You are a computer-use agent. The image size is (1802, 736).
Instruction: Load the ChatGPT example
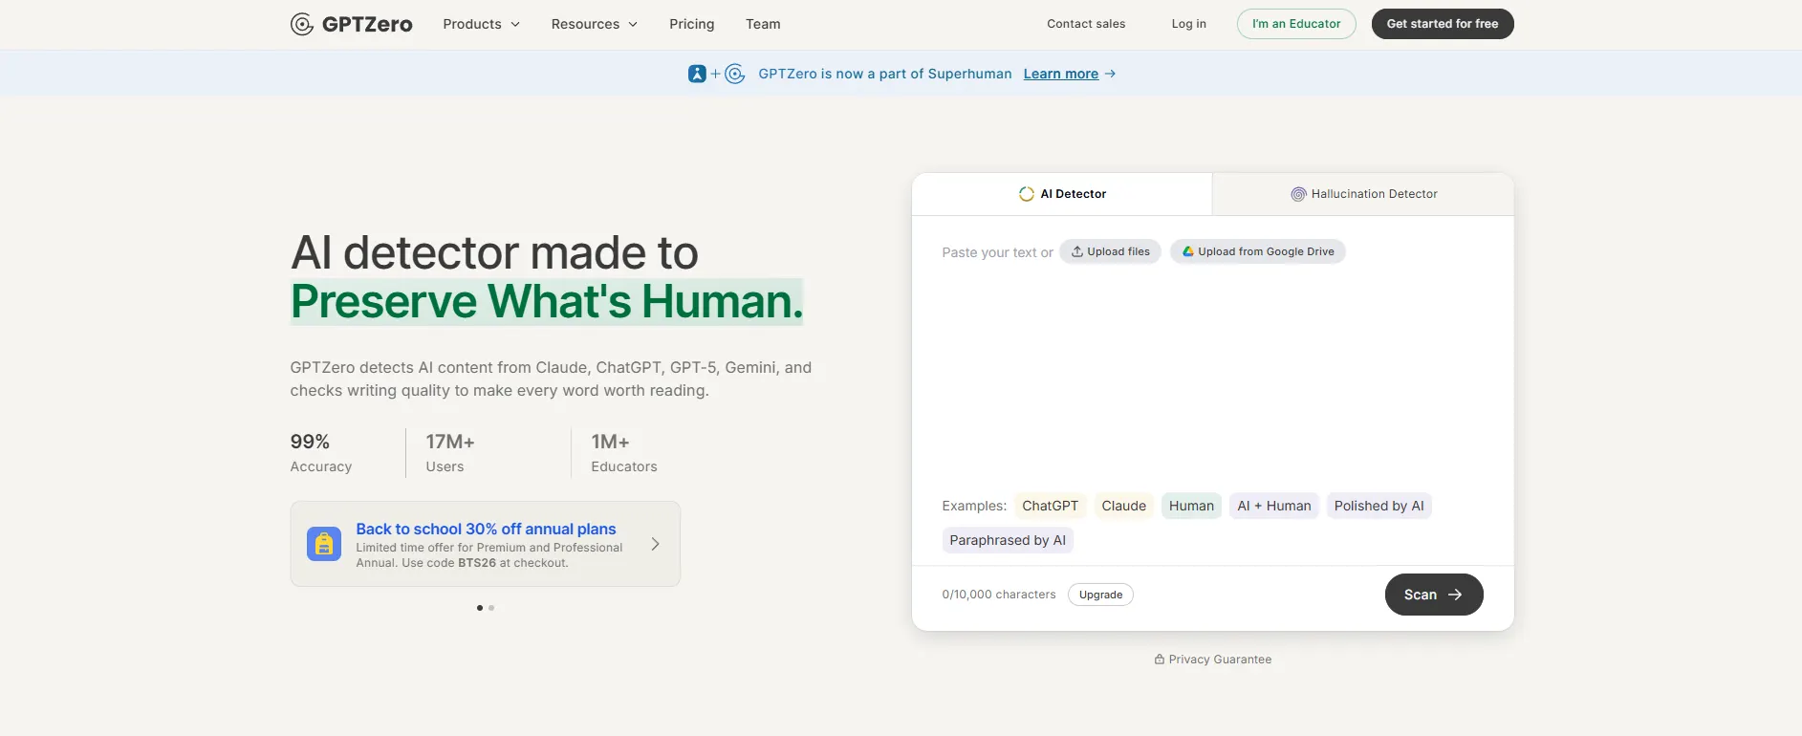coord(1051,506)
